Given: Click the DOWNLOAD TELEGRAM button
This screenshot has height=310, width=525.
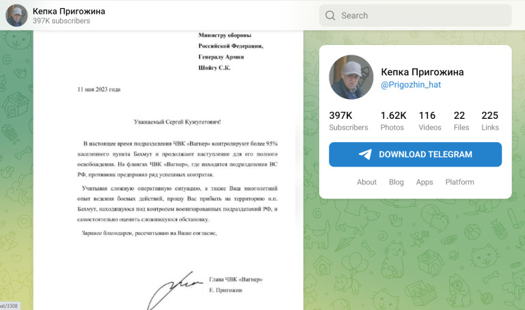Looking at the screenshot, I should pyautogui.click(x=415, y=154).
